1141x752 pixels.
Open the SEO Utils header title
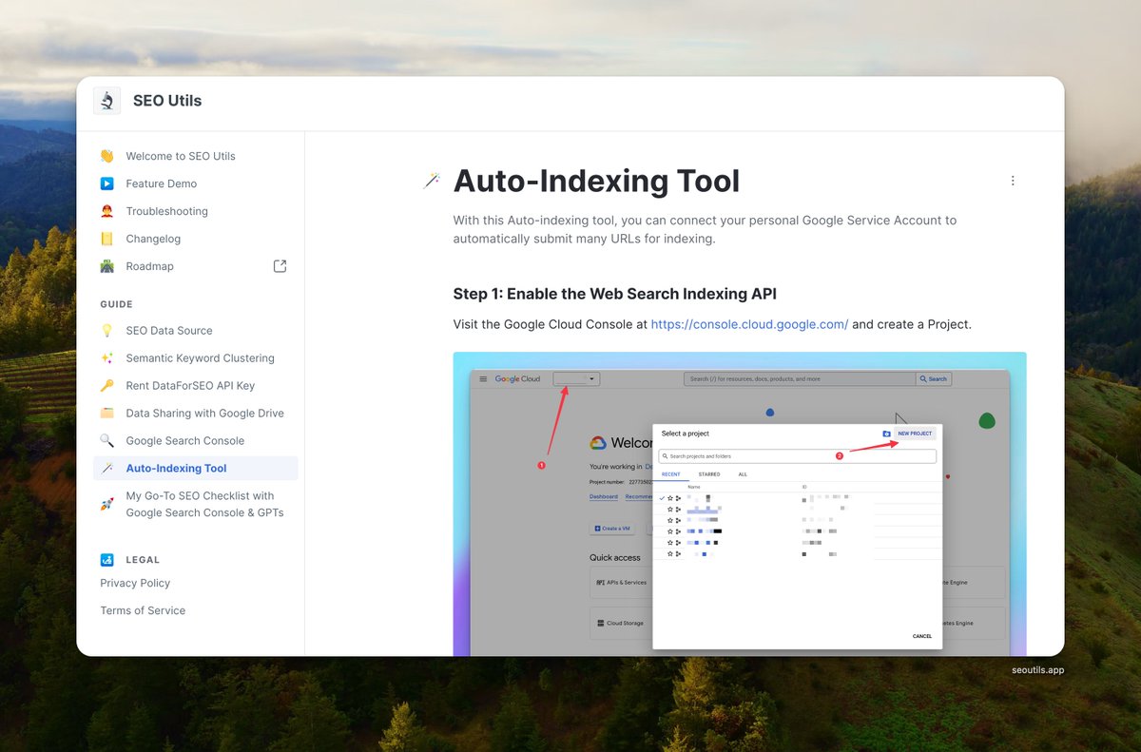167,101
